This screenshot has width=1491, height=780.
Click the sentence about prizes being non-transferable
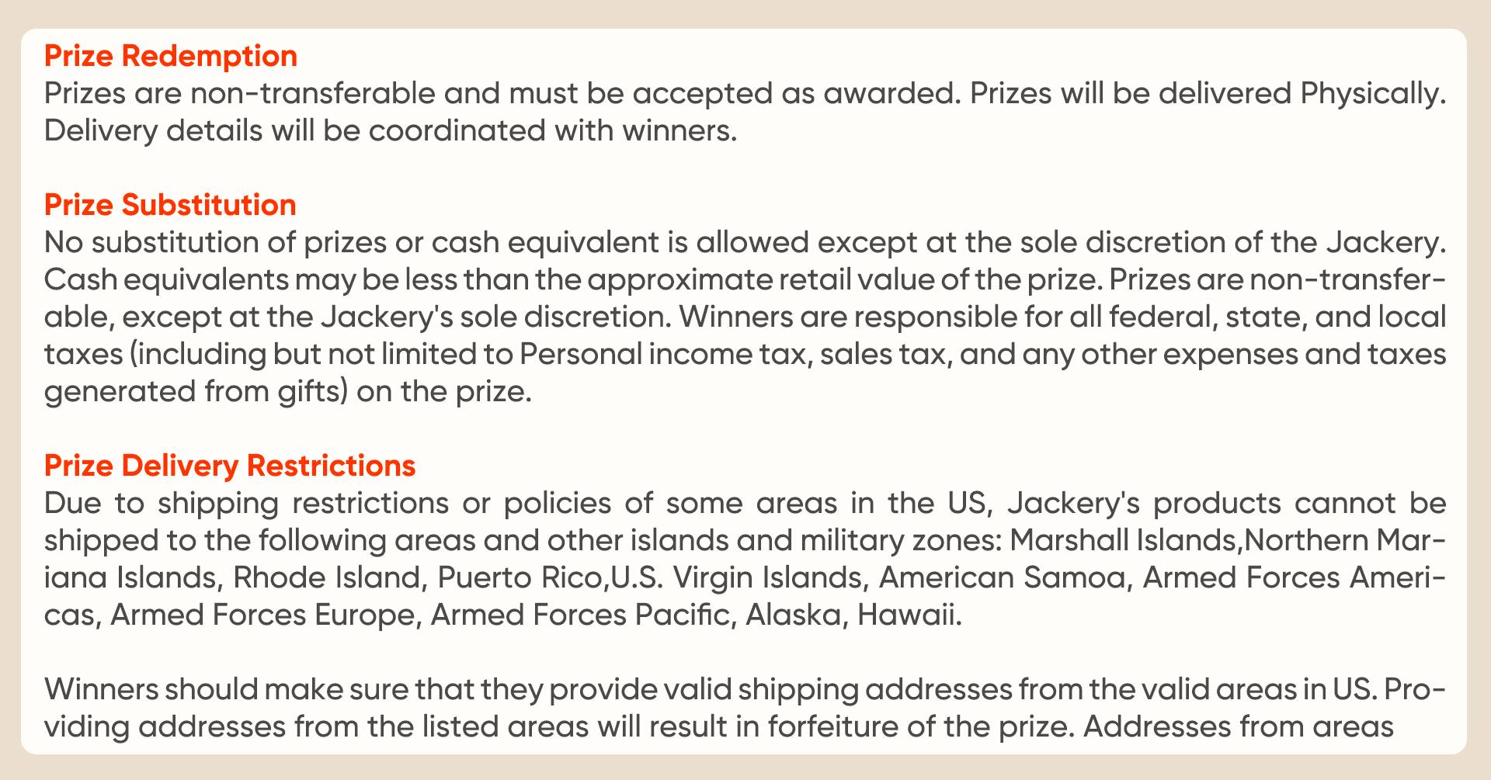click(x=503, y=93)
